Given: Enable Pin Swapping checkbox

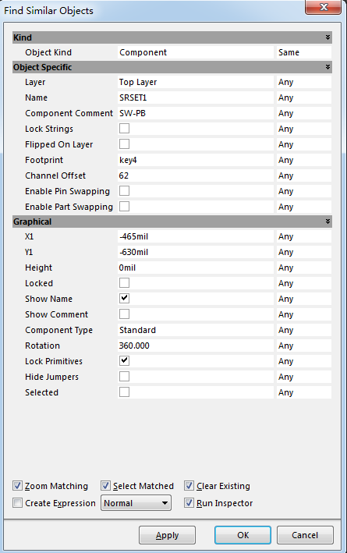Looking at the screenshot, I should 124,191.
